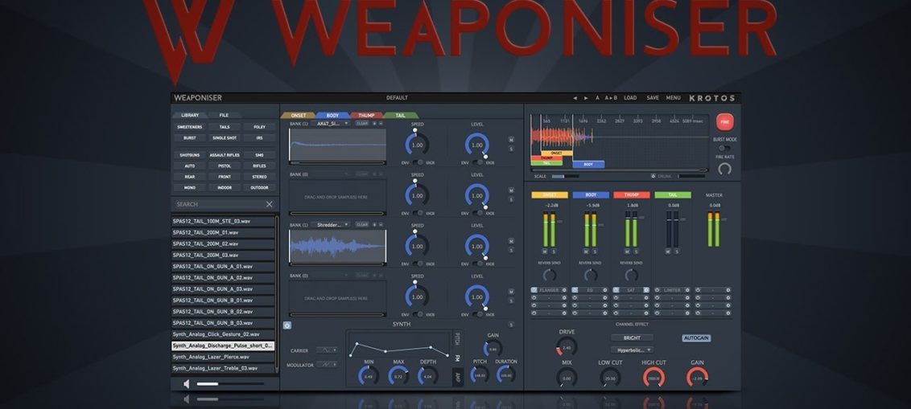The width and height of the screenshot is (911, 409).
Task: Mute the ONSET mixer channel
Action: [545, 252]
